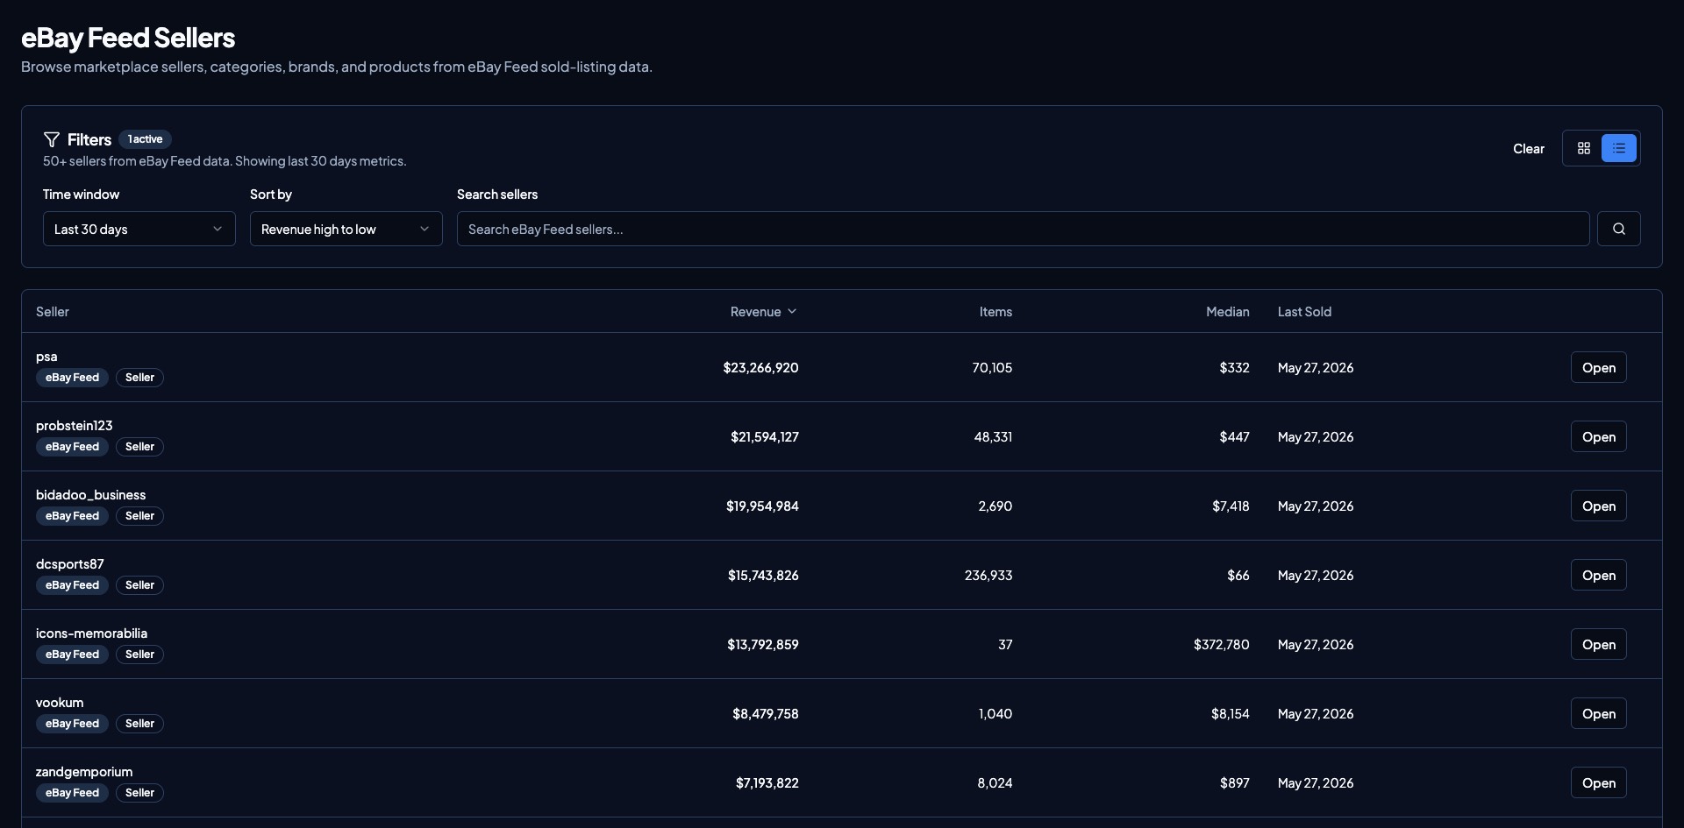Click revenue value $13,792,859
Image resolution: width=1684 pixels, height=828 pixels.
point(762,645)
